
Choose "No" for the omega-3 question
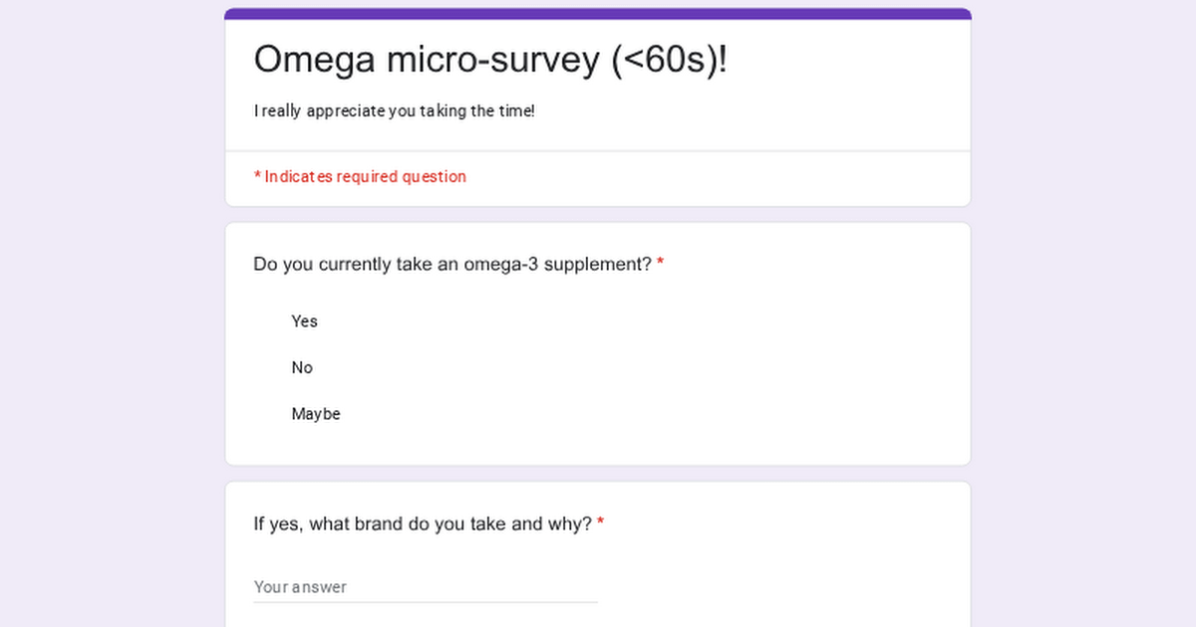[302, 368]
